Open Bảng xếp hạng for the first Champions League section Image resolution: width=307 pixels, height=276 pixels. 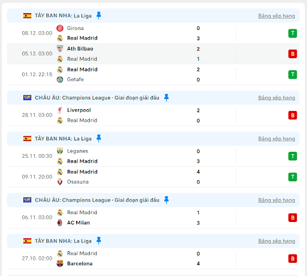tap(276, 98)
